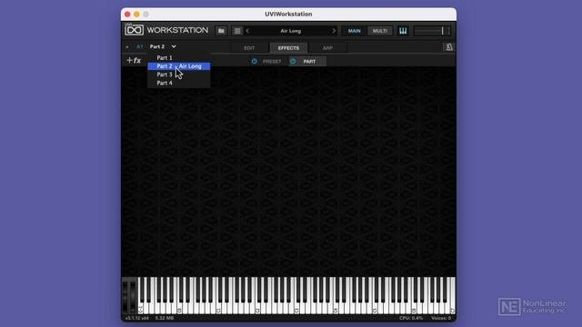The height and width of the screenshot is (327, 582).
Task: Click the version number in status bar
Action: coord(136,318)
